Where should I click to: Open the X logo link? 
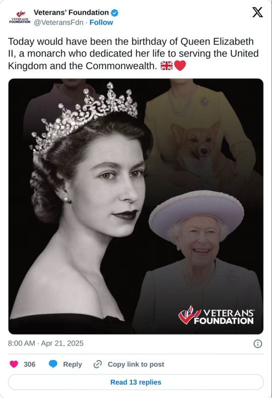pos(257,12)
